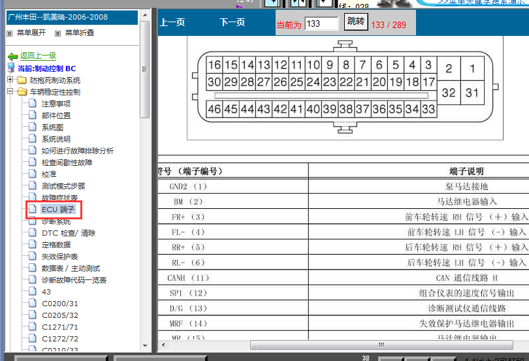Expand 防抱死制动系统 tree node
The height and width of the screenshot is (361, 529).
point(10,80)
